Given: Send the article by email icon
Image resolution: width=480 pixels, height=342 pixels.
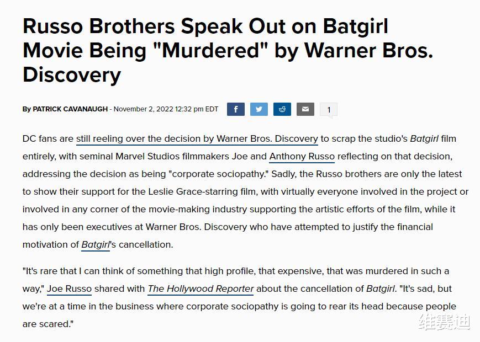Looking at the screenshot, I should pos(305,109).
